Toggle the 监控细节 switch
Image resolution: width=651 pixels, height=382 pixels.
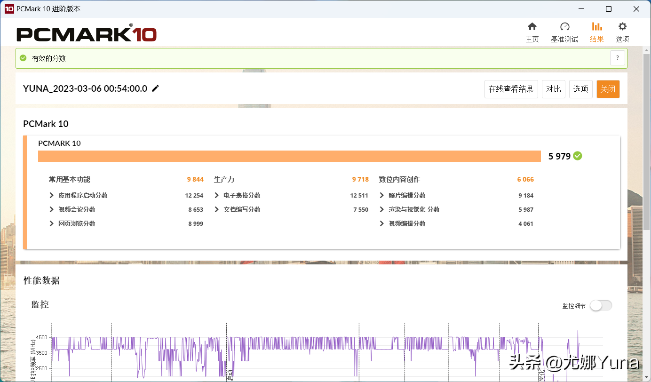pos(601,306)
